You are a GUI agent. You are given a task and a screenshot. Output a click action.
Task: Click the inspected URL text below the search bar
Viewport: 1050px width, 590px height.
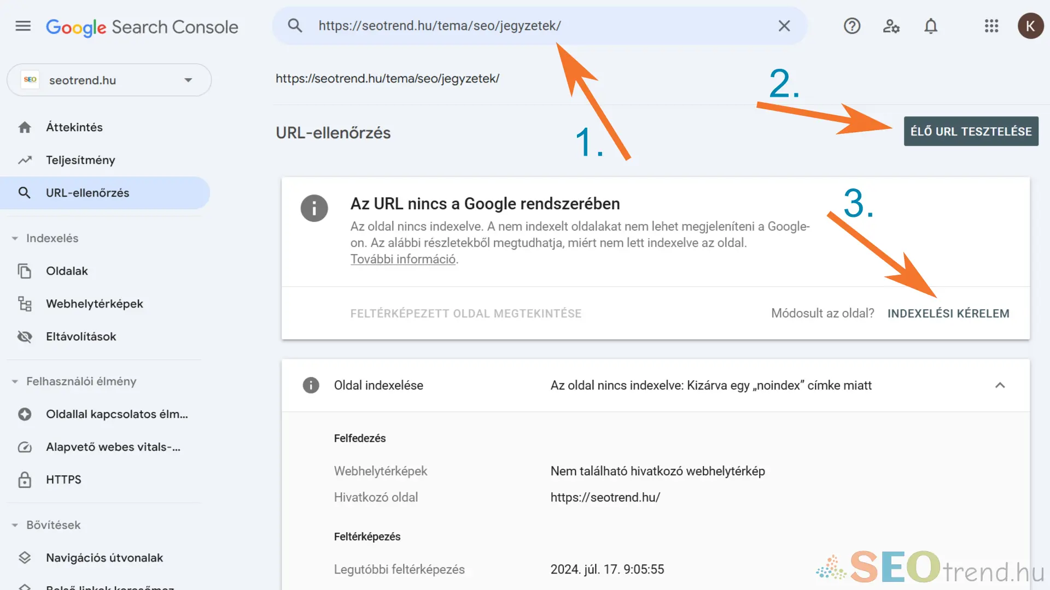point(387,79)
